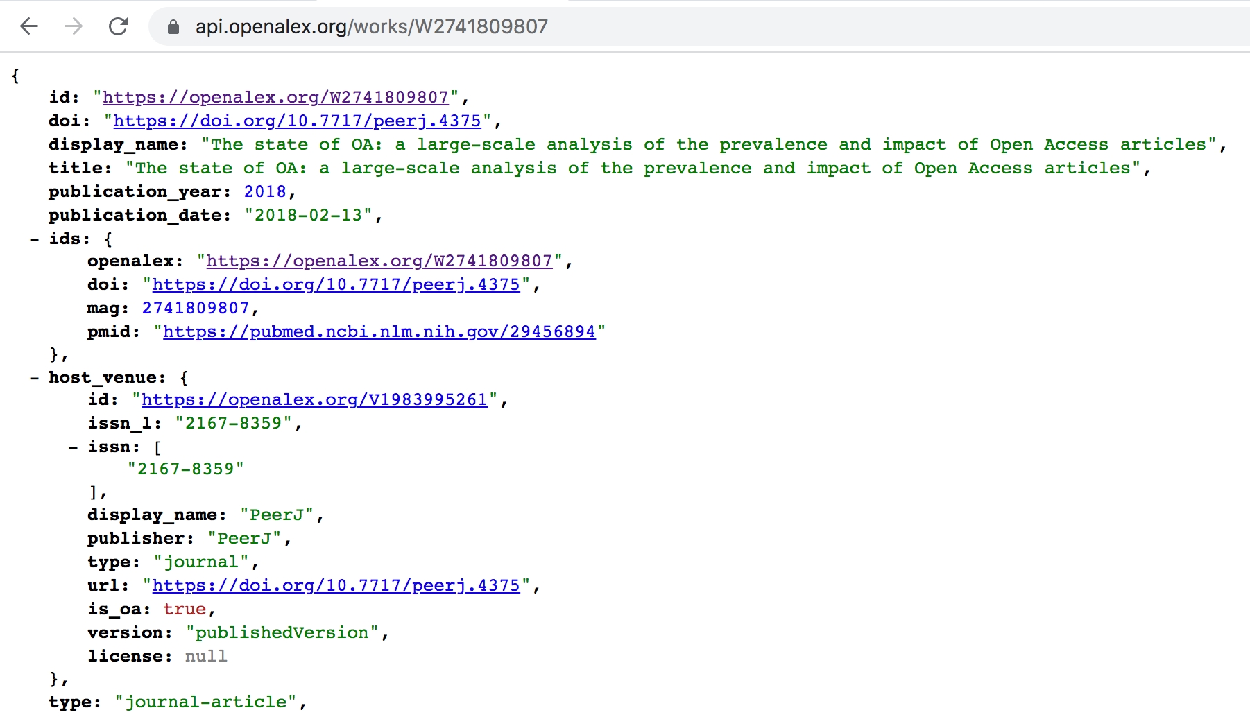Image resolution: width=1250 pixels, height=717 pixels.
Task: Open the pmid PubMed link
Action: click(379, 331)
